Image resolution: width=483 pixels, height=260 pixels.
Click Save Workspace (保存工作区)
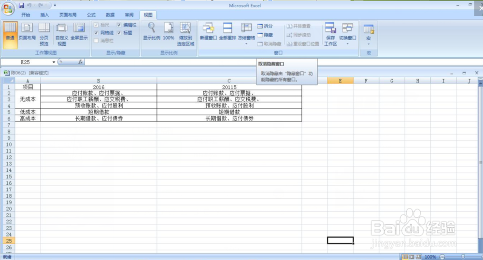point(330,34)
